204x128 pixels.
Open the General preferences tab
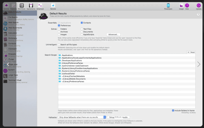tap(6, 6)
